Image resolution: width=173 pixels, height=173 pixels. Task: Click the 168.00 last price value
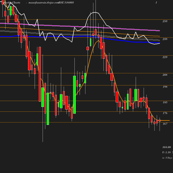(166, 147)
